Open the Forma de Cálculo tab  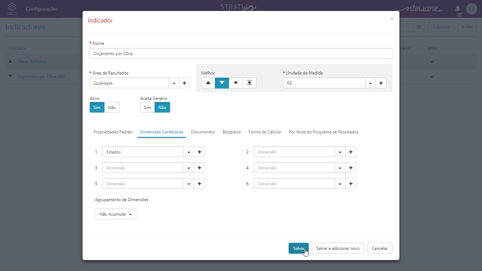[x=265, y=132]
